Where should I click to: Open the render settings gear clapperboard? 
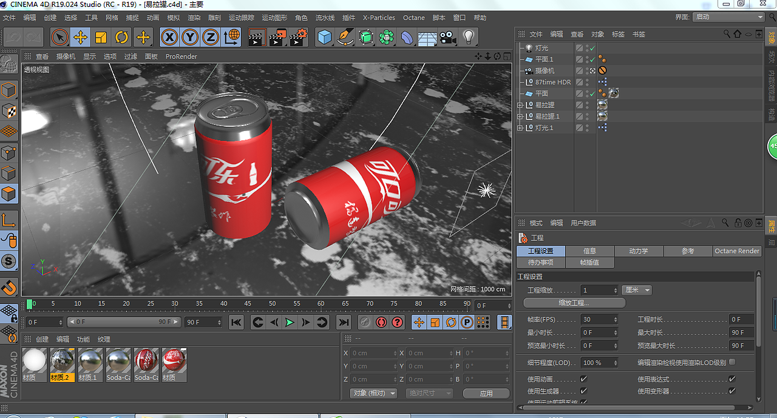pyautogui.click(x=298, y=38)
